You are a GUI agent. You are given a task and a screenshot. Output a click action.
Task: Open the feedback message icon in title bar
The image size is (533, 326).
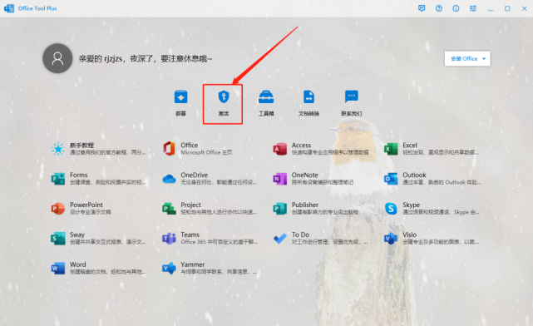pos(422,8)
